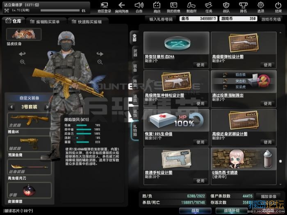Select the 皮蛋爆雷 grenade slot
The width and height of the screenshot is (287, 215).
coord(29,190)
